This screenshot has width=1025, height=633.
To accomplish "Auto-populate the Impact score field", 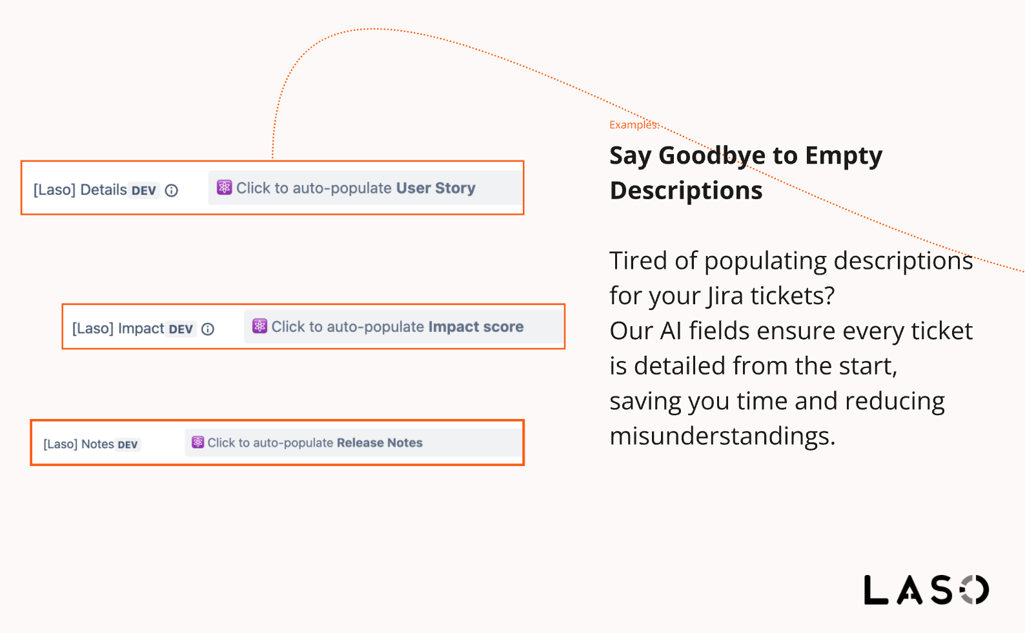I will click(x=403, y=326).
